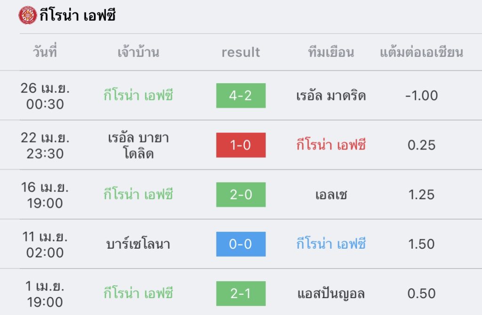Click the blue 0-0 result badge
The width and height of the screenshot is (482, 315).
point(241,244)
